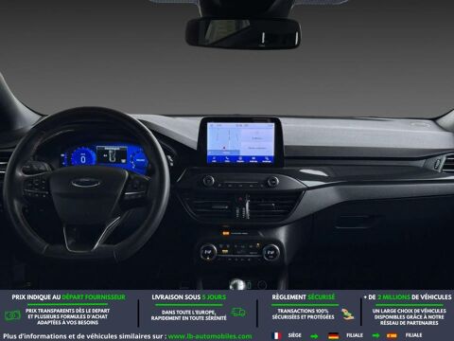Click the secure payment hand icon
Image resolution: width=454 pixels, height=341 pixels.
347,314
